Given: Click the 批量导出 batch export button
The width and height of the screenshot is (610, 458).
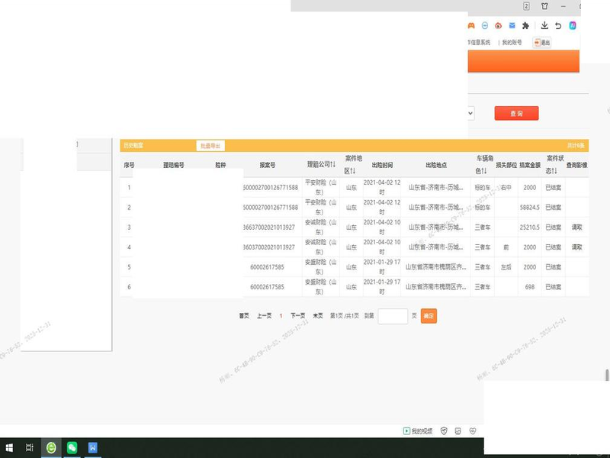Looking at the screenshot, I should 210,145.
